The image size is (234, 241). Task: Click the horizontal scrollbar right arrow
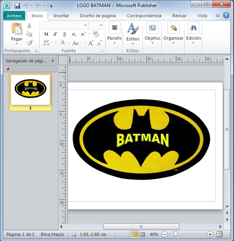click(x=221, y=226)
